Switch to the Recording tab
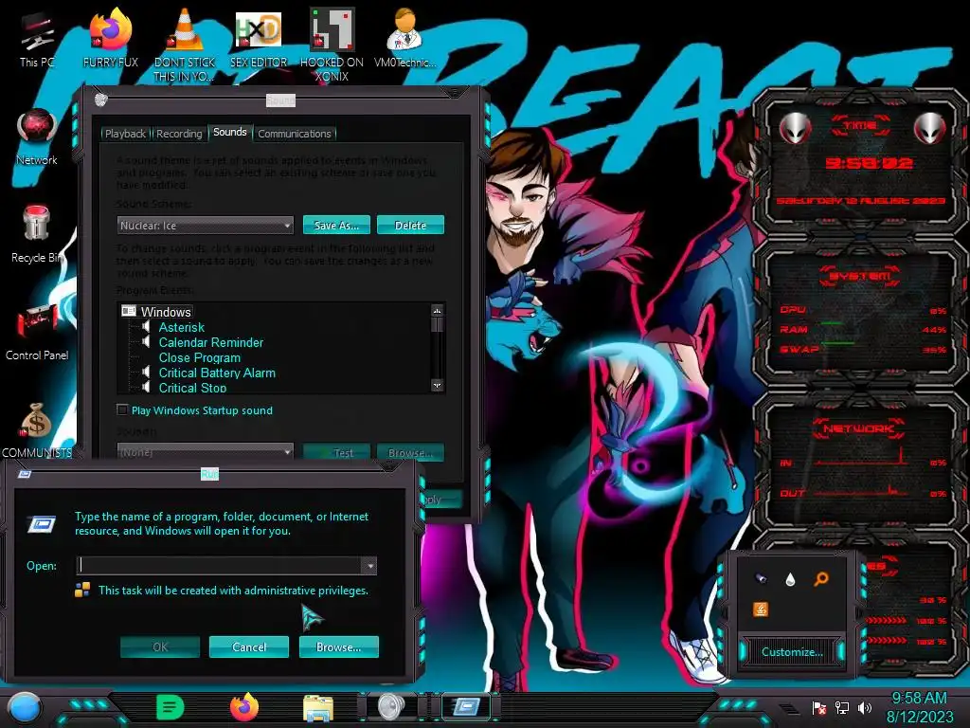The image size is (970, 728). point(179,134)
